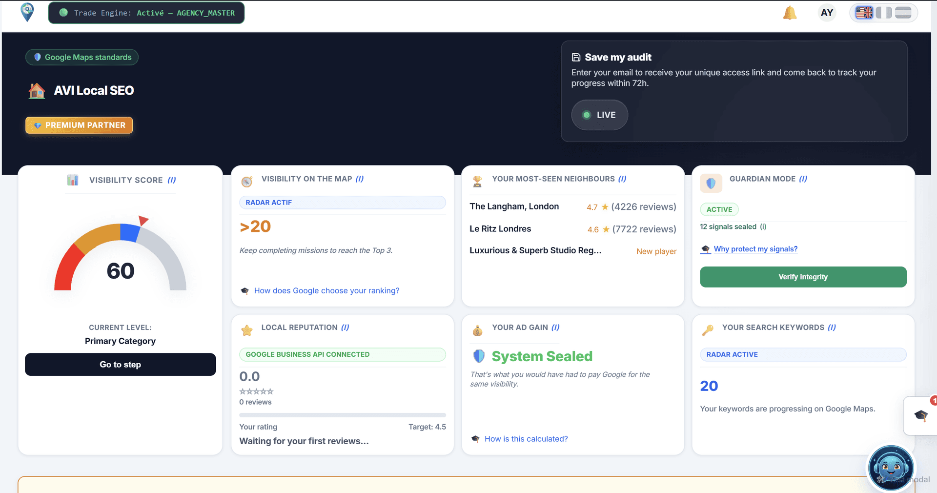Screen dimensions: 937x493
Task: Click the >20 map ranking value
Action: click(255, 226)
